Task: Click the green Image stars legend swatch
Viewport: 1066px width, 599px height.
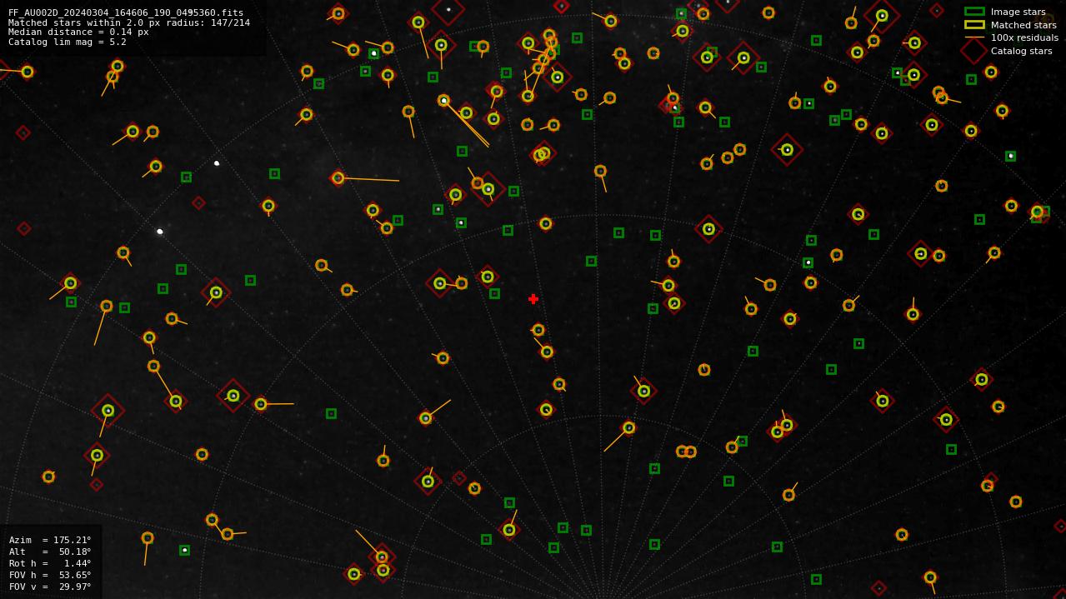Action: (x=974, y=12)
